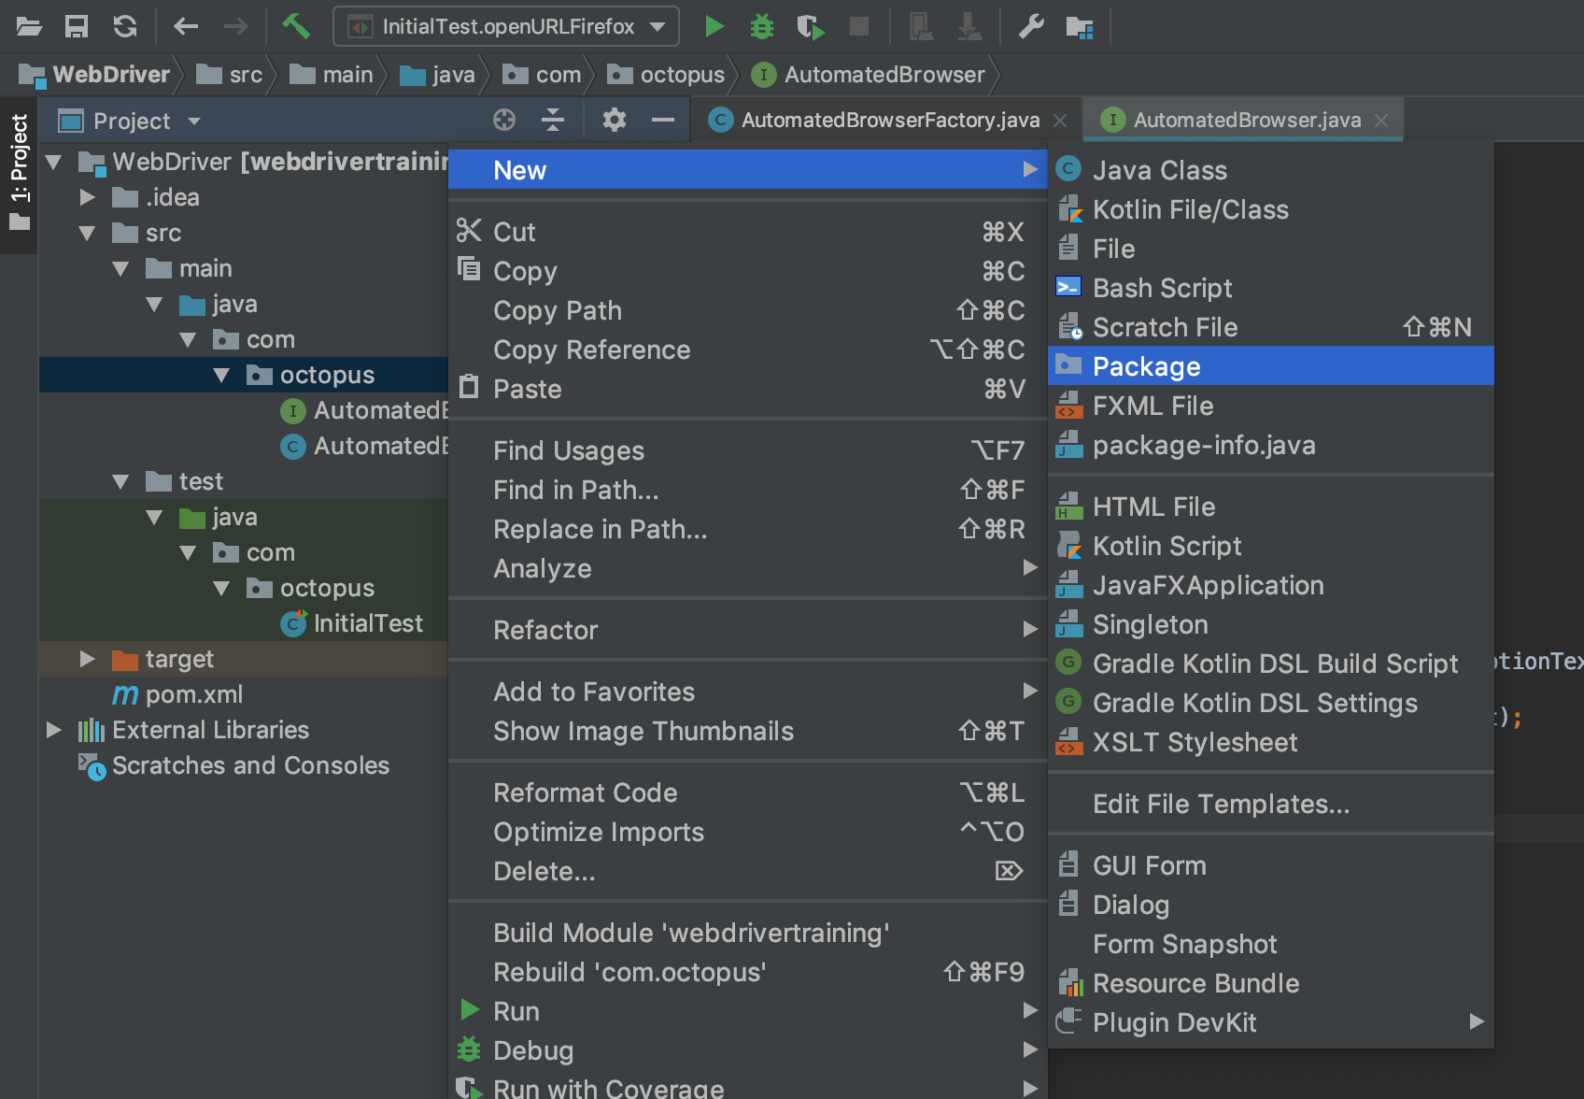Run with Coverage from the toolbar
This screenshot has width=1584, height=1099.
(x=810, y=26)
